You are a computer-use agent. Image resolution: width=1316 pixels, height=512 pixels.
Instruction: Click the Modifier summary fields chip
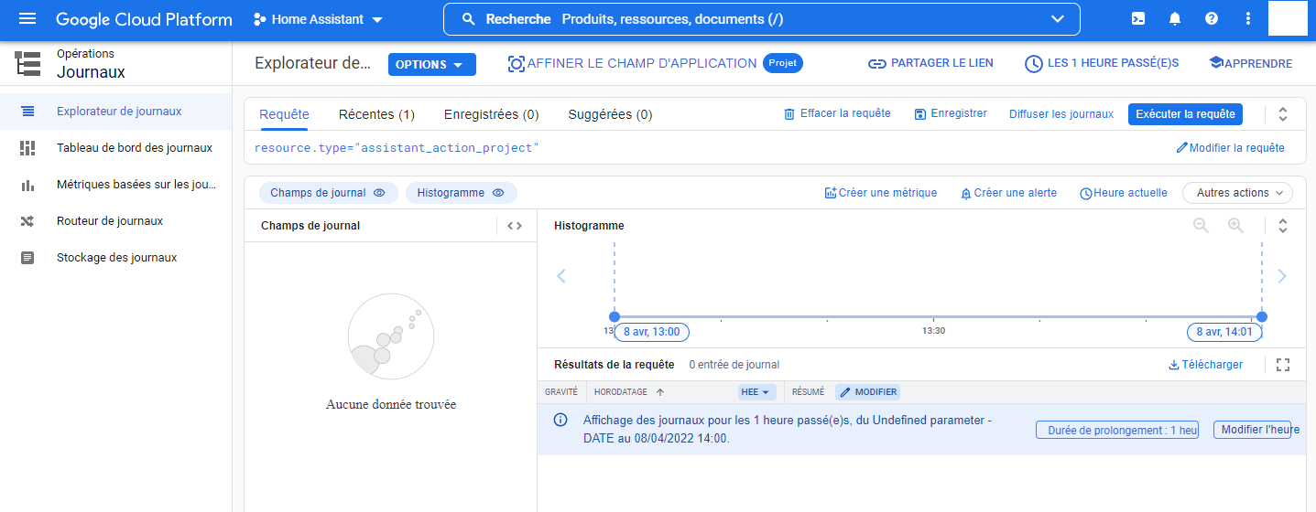click(x=867, y=392)
